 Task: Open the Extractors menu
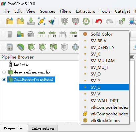85,11
